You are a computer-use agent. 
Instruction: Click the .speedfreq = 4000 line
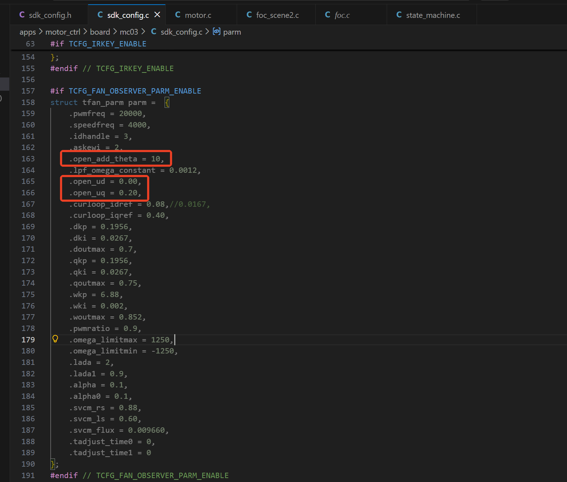tap(110, 125)
